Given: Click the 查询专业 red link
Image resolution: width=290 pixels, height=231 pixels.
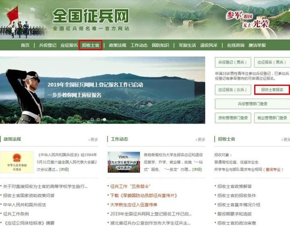Looking at the screenshot, I should coord(273,169).
